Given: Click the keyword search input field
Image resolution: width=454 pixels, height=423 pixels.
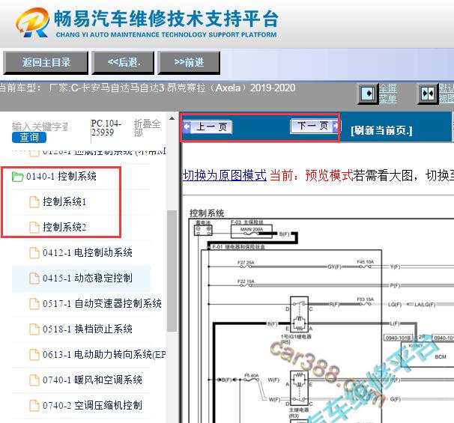Looking at the screenshot, I should (x=40, y=127).
